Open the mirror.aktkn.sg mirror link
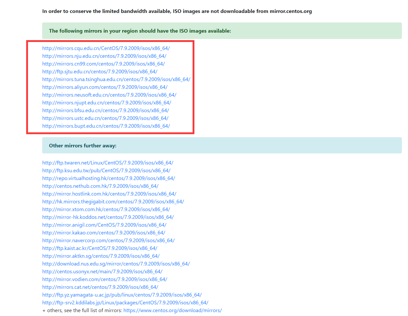 point(101,256)
